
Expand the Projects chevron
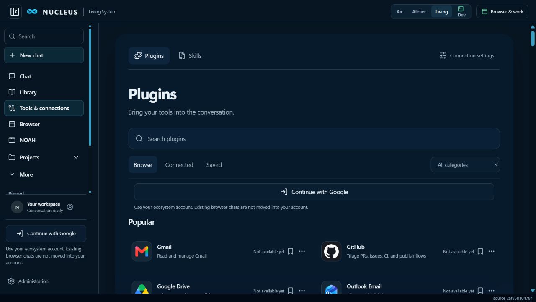pyautogui.click(x=76, y=157)
